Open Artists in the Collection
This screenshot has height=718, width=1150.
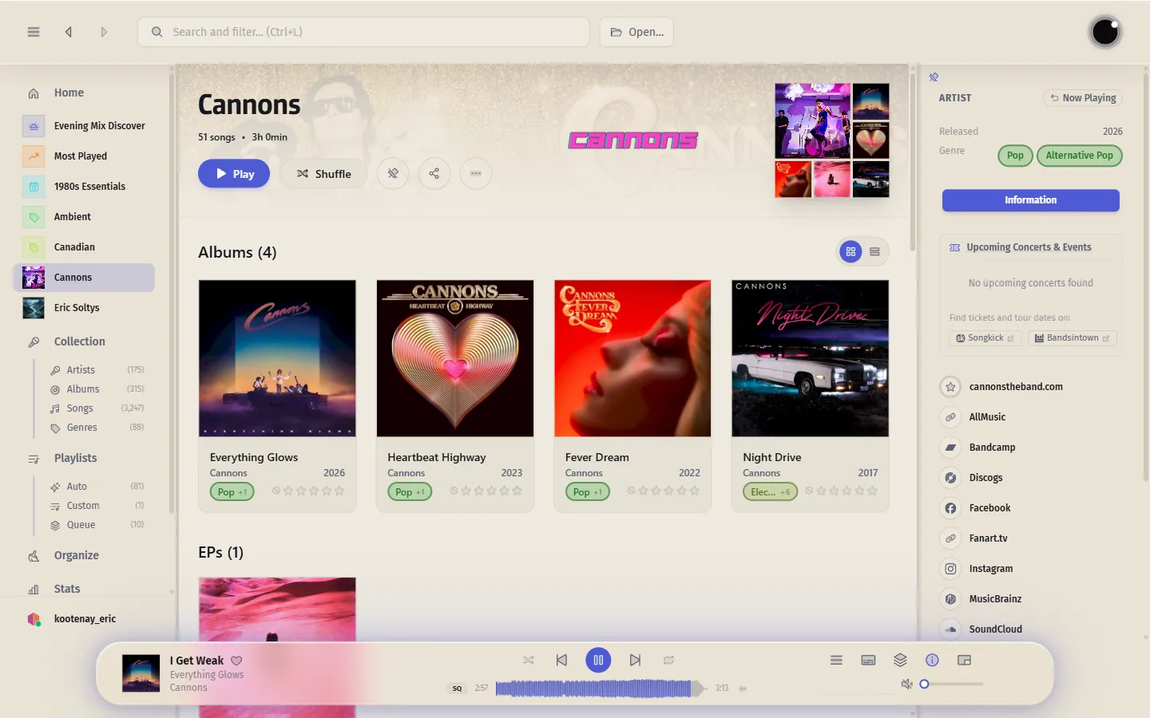tap(81, 370)
